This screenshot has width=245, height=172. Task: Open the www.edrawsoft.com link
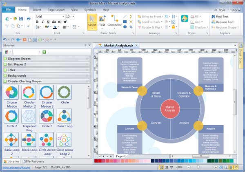click(16, 168)
